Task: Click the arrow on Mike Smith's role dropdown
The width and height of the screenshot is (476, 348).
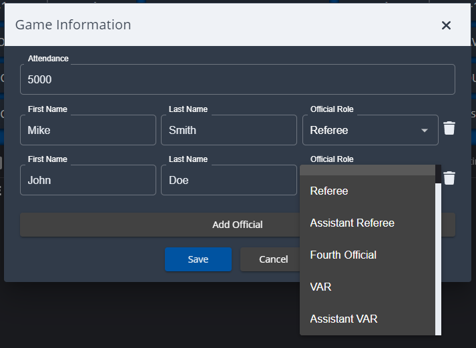Action: [425, 131]
